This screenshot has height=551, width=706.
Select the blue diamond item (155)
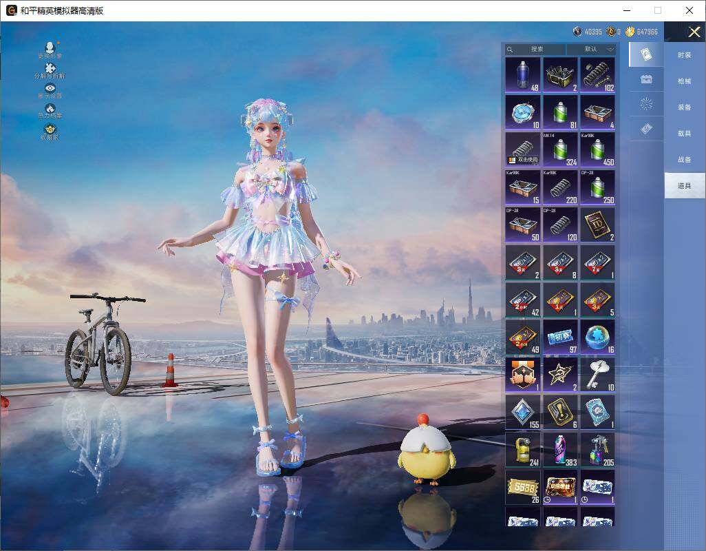point(523,413)
